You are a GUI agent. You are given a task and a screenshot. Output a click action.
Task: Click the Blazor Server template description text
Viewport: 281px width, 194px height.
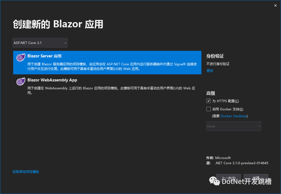pos(112,66)
